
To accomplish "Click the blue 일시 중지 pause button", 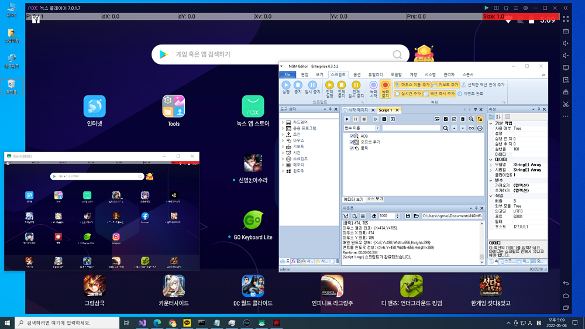I will coord(312,87).
